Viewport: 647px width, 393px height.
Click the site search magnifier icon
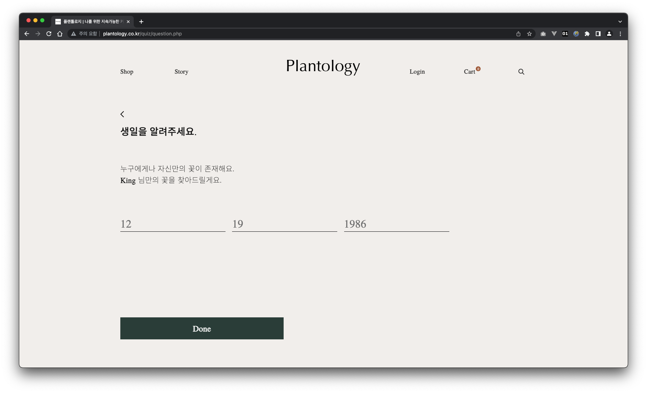[521, 72]
